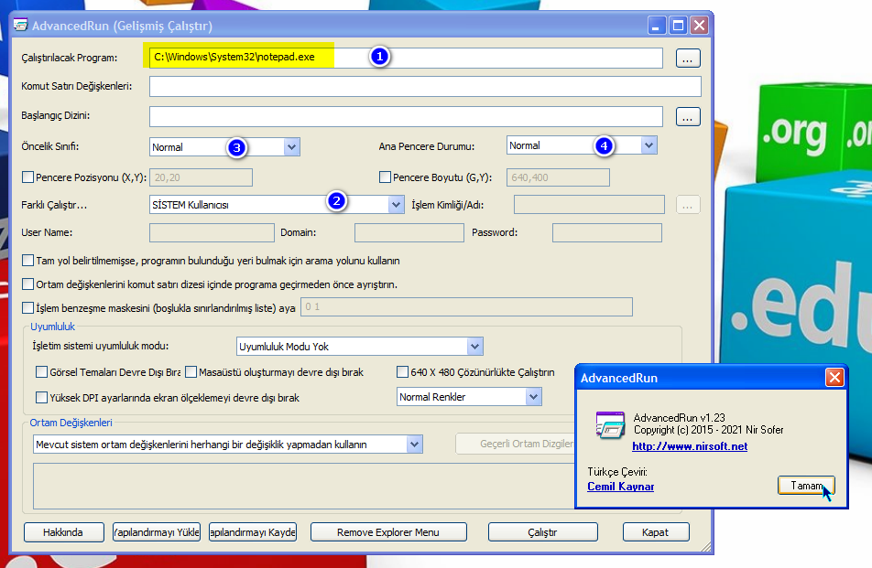The image size is (872, 568).
Task: Minimize the AdvancedRun main window
Action: (x=656, y=26)
